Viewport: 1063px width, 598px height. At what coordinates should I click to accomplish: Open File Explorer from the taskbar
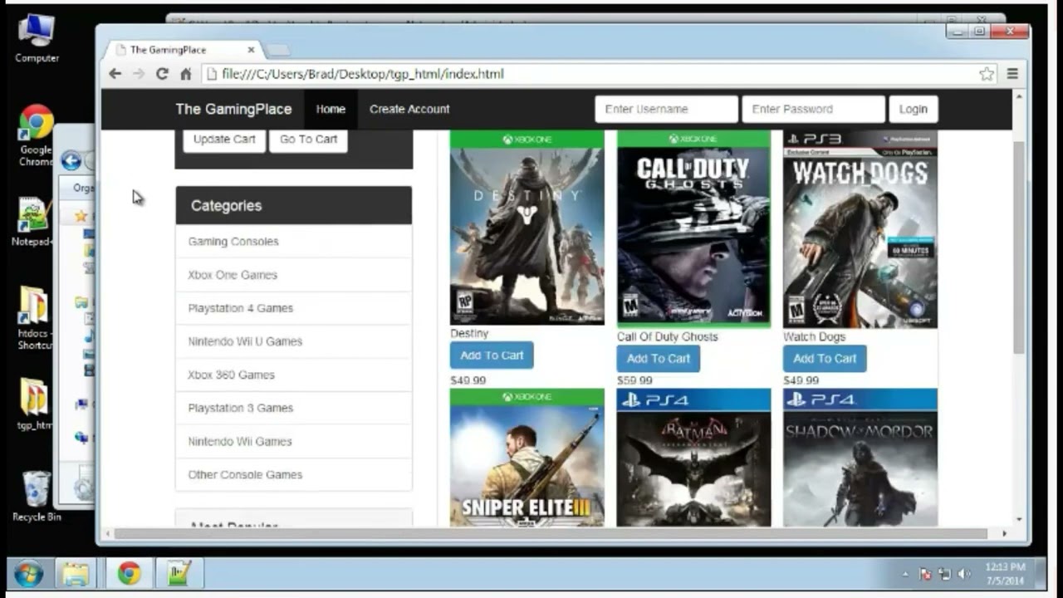pyautogui.click(x=76, y=574)
